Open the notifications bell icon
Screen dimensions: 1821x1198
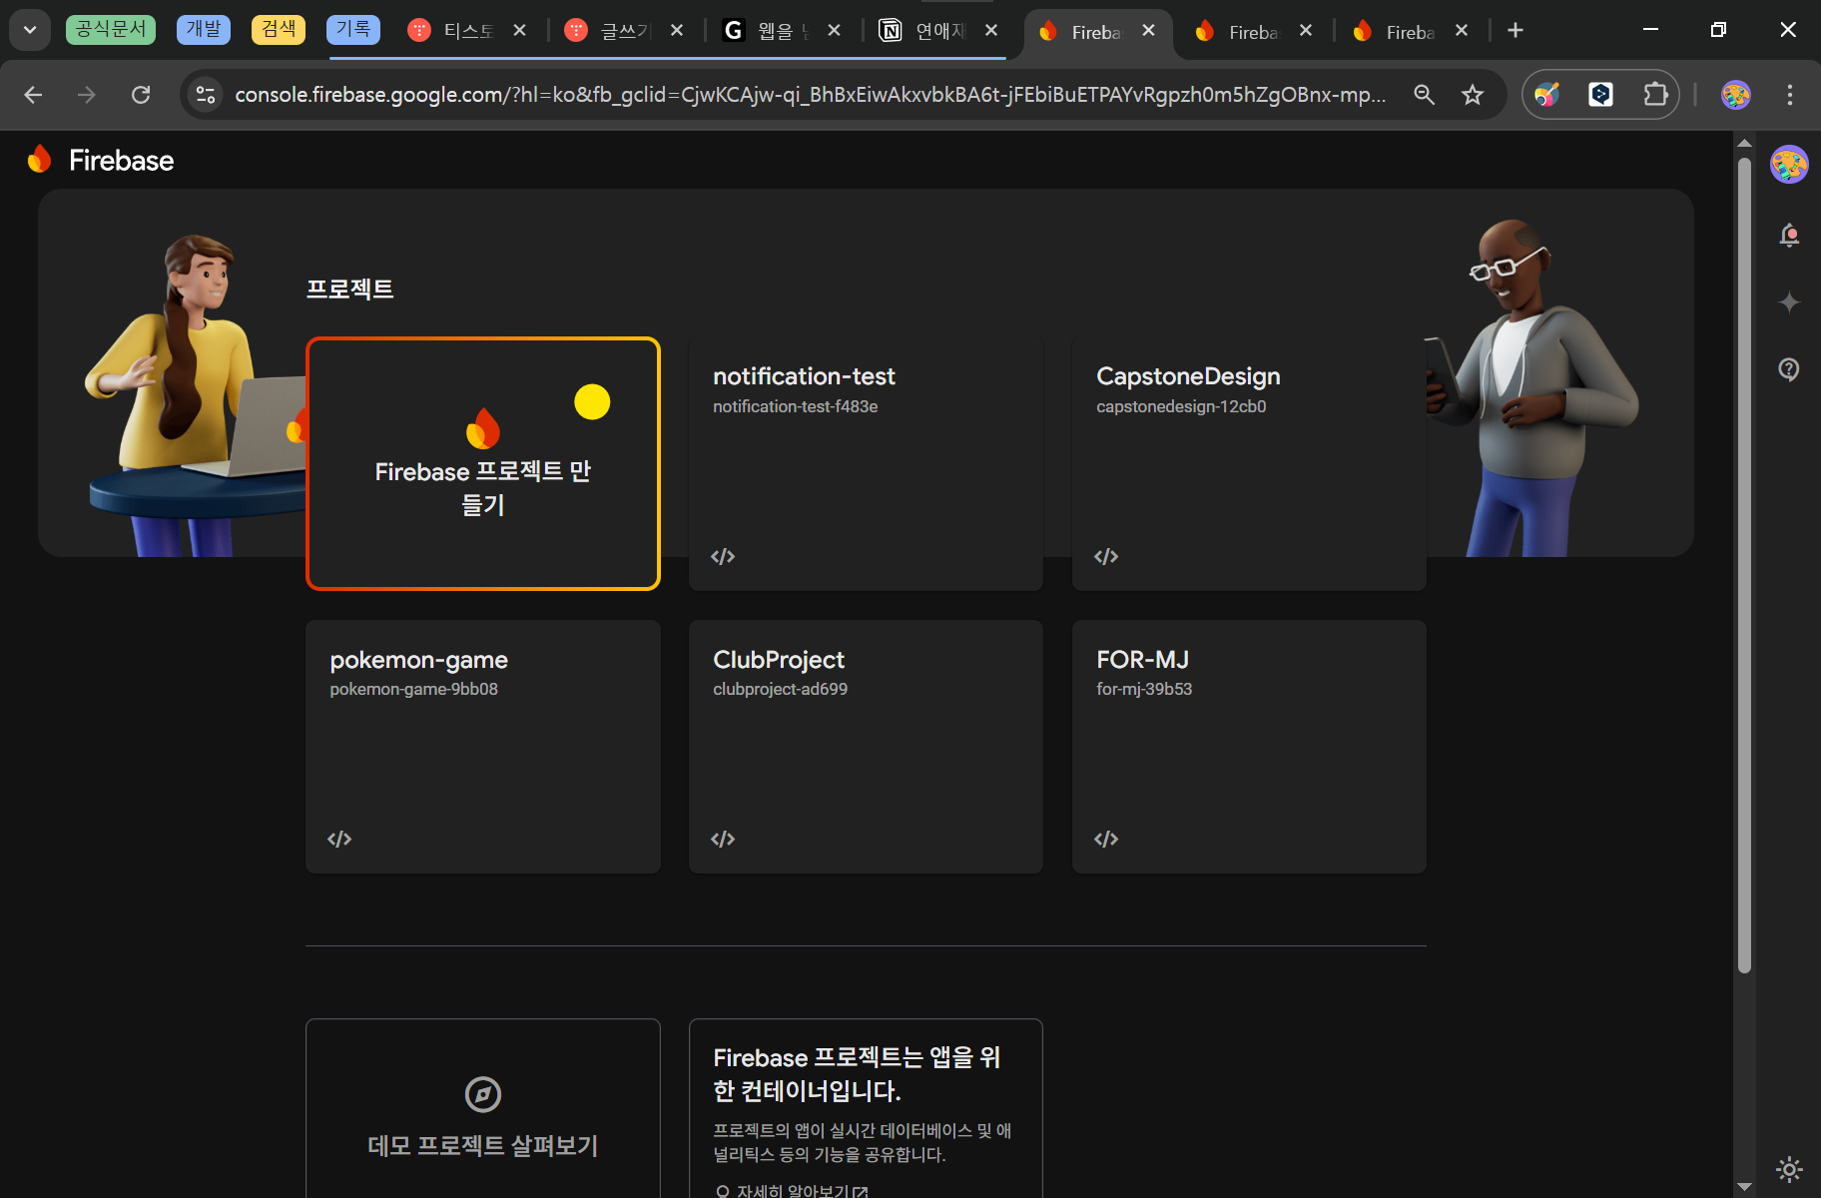[x=1789, y=236]
